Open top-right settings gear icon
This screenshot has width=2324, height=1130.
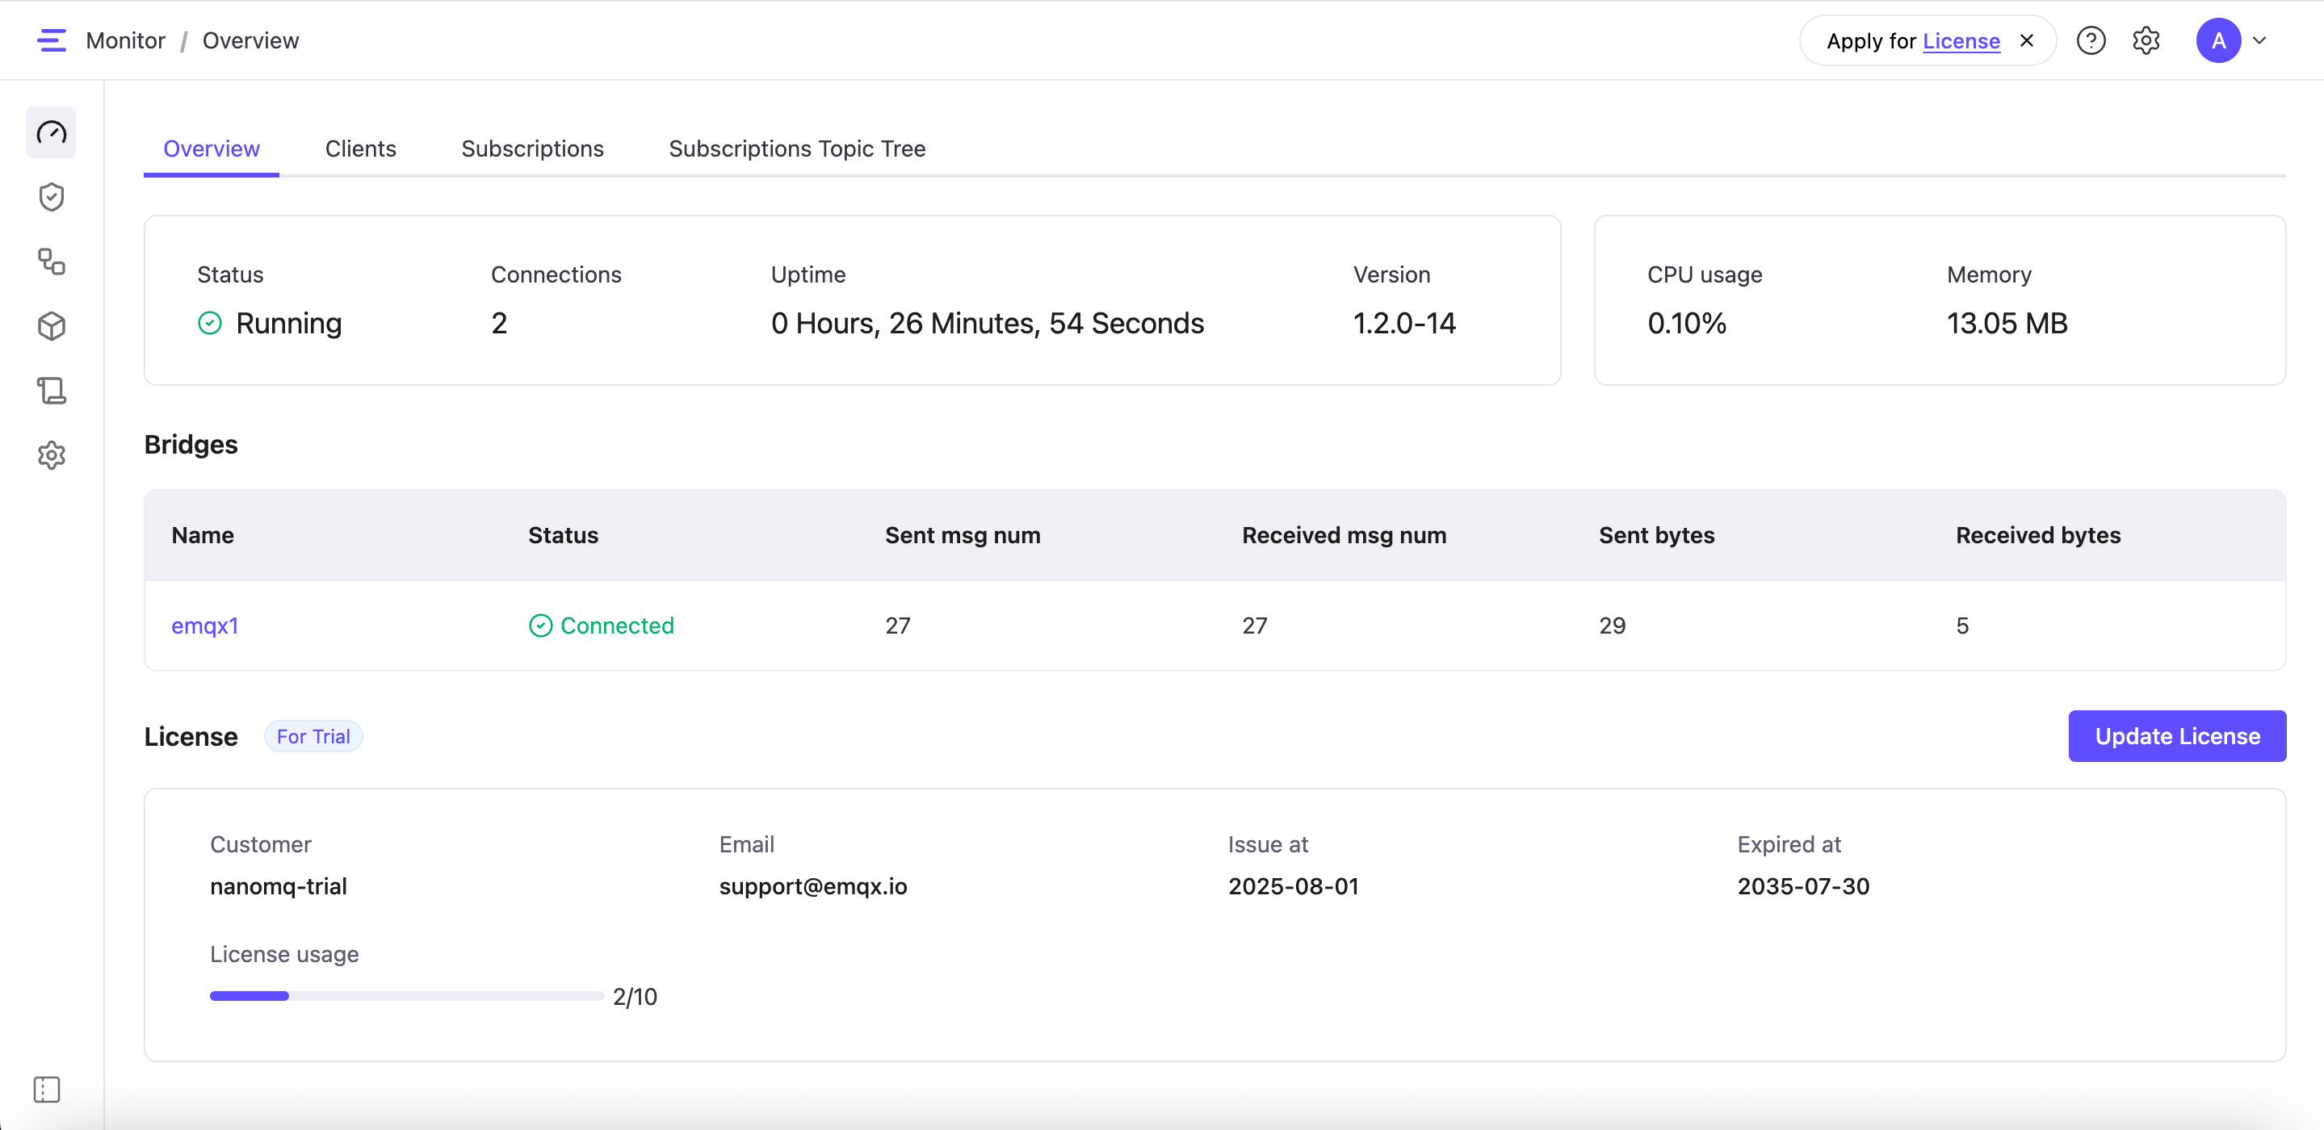point(2146,40)
